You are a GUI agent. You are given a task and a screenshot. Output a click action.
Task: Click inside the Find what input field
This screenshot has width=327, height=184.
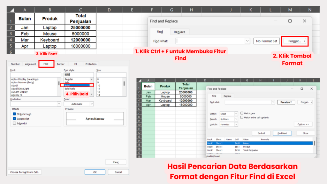[x=211, y=41]
